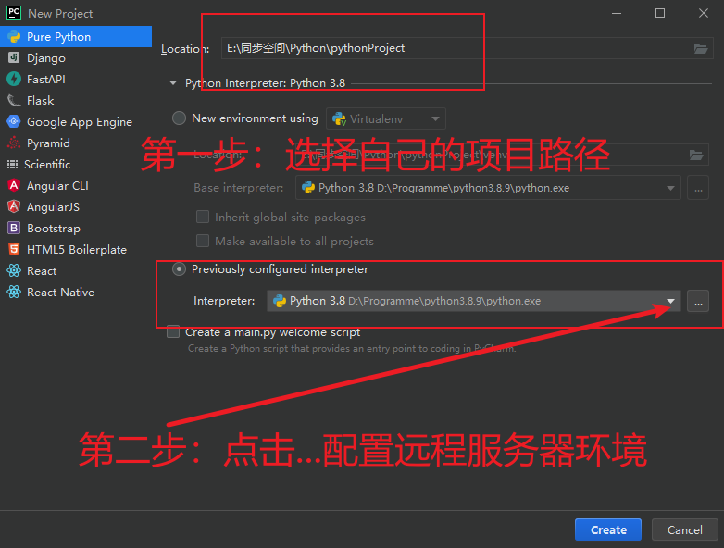Toggle Make available to all projects

click(x=203, y=241)
